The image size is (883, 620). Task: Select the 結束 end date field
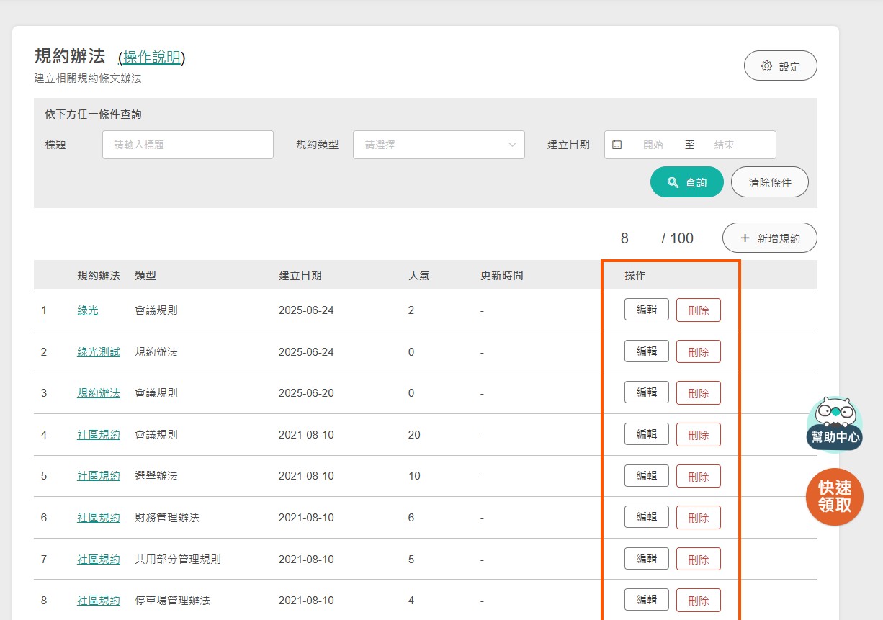click(x=724, y=145)
